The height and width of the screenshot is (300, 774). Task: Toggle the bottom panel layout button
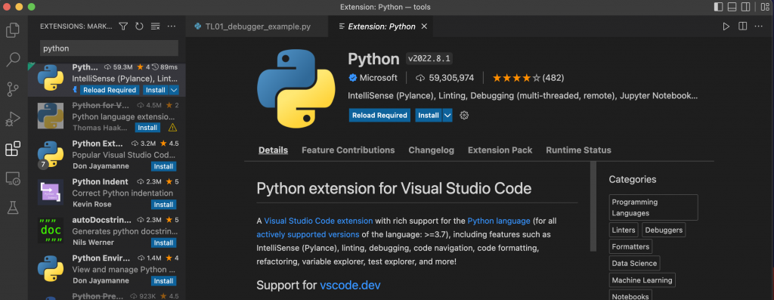point(732,7)
